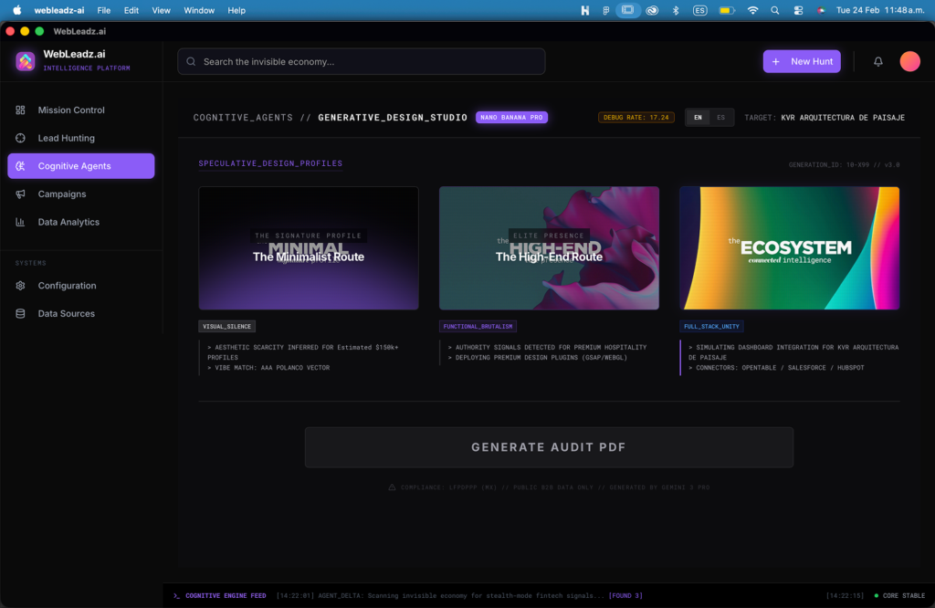Click the Campaigns megaphone icon
935x608 pixels.
tap(20, 194)
